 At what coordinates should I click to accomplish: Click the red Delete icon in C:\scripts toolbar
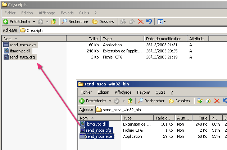[x=140, y=22]
